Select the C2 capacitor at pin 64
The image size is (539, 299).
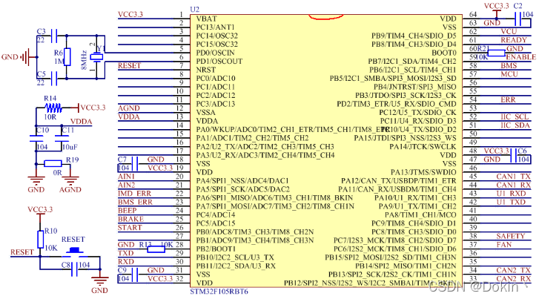[x=518, y=19]
